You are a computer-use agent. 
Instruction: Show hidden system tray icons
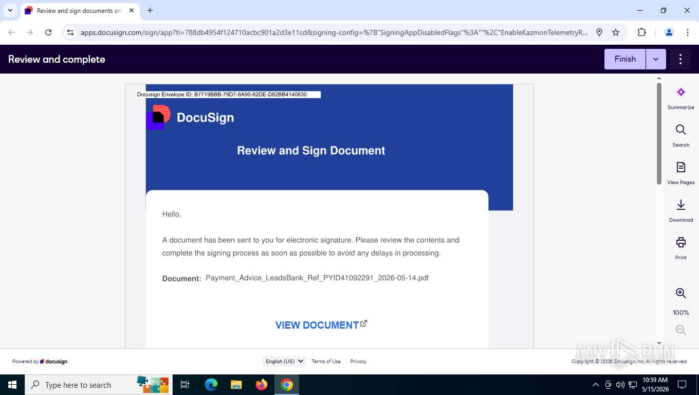pyautogui.click(x=596, y=385)
